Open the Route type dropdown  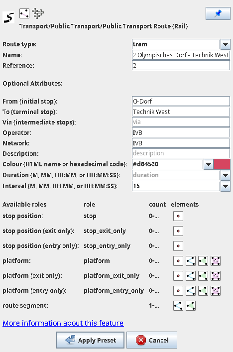pos(226,44)
